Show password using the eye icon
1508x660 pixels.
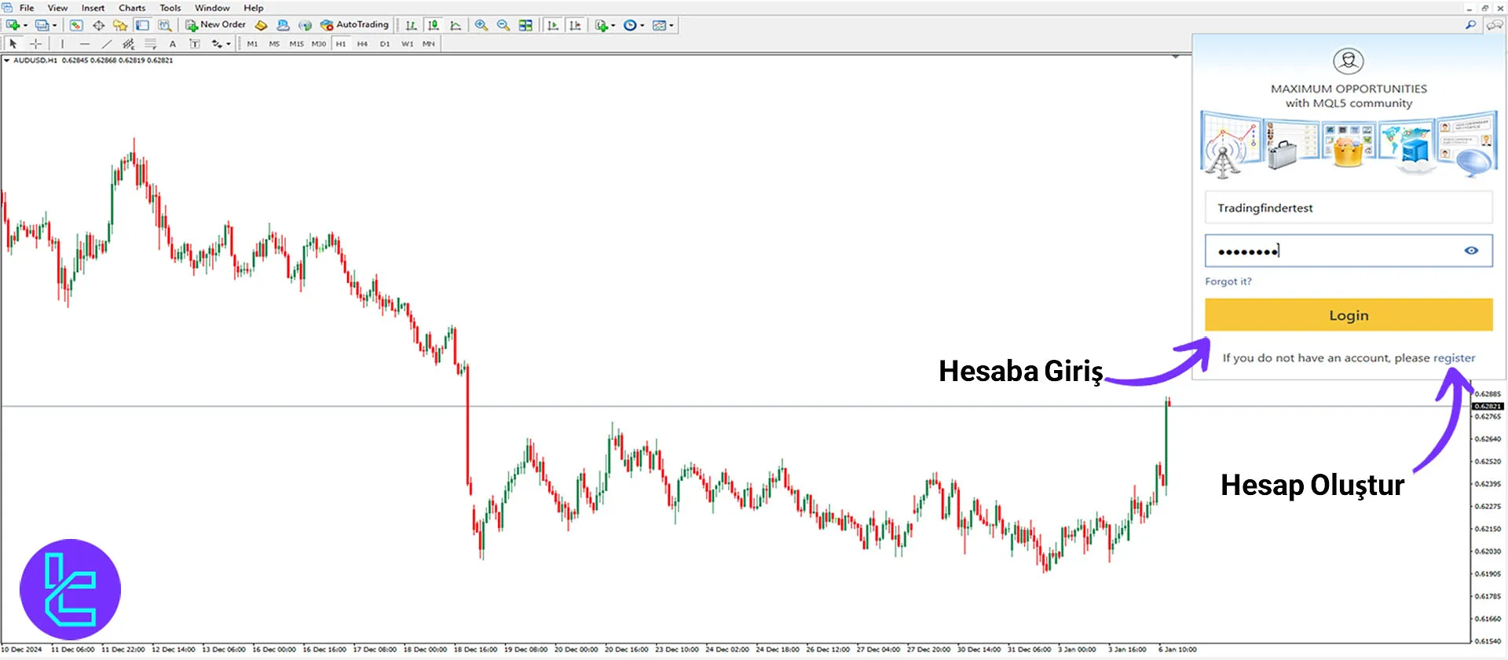(x=1471, y=251)
